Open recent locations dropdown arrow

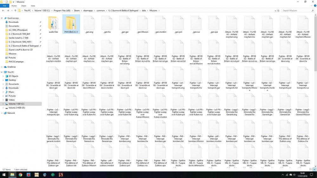(12, 10)
